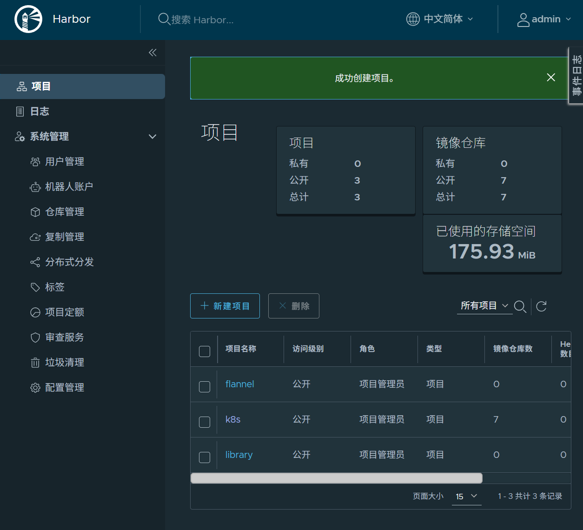
Task: Click the 项目定额 quota icon
Action: point(35,312)
